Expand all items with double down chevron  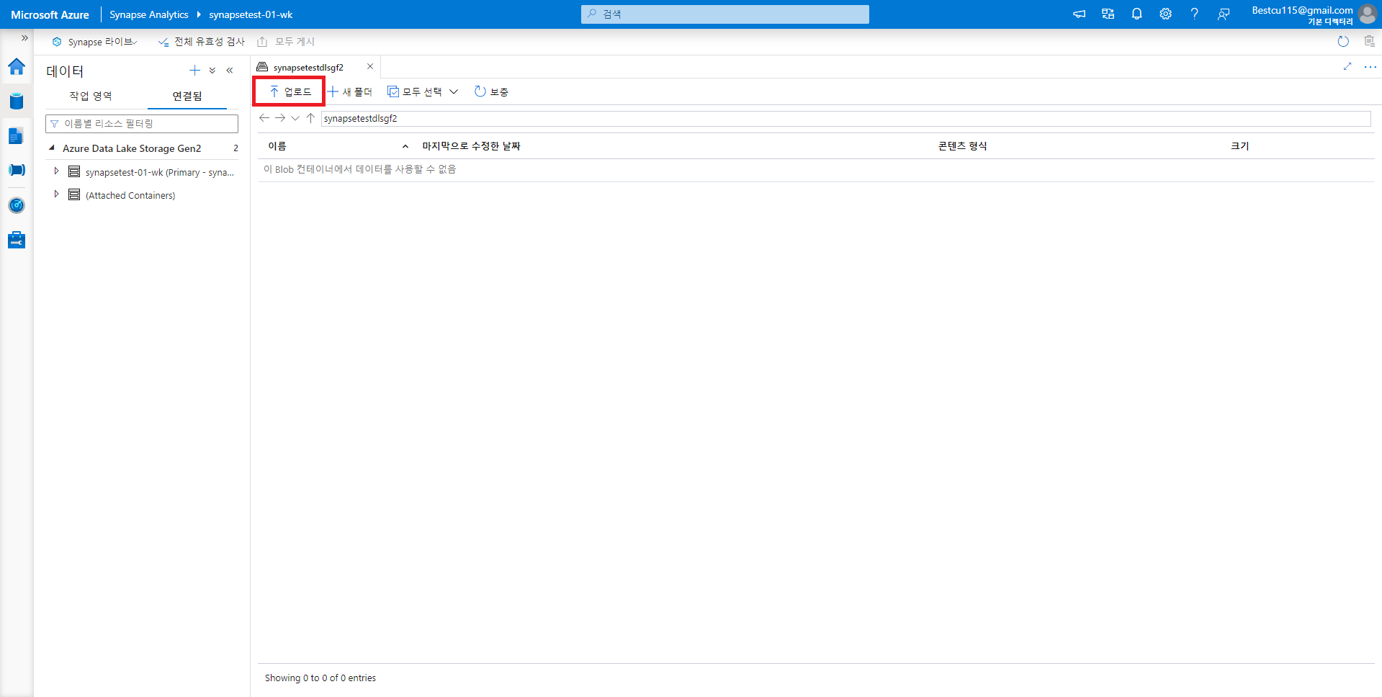tap(212, 71)
